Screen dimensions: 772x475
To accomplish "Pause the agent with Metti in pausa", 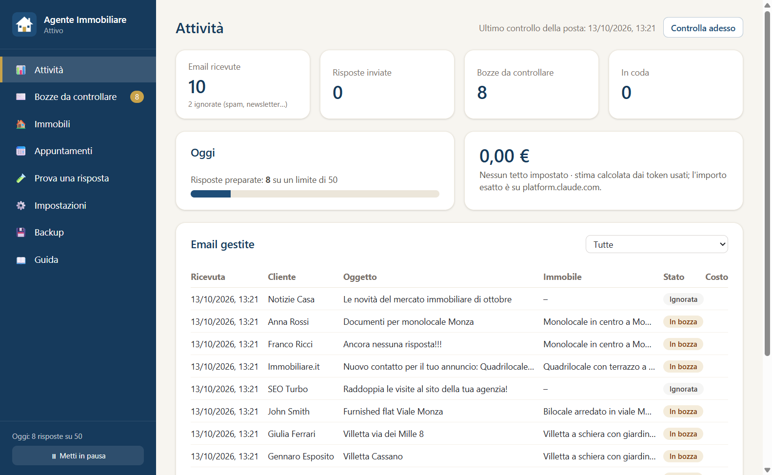I will [78, 456].
